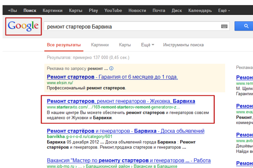Image resolution: width=253 pixels, height=168 pixels.
Task: Open the on-screen keyboard icon in search box
Action: tap(224, 26)
